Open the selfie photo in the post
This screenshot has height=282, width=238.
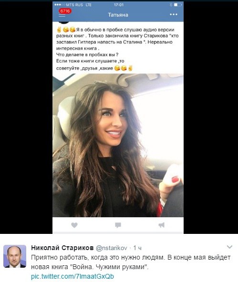pos(118,145)
